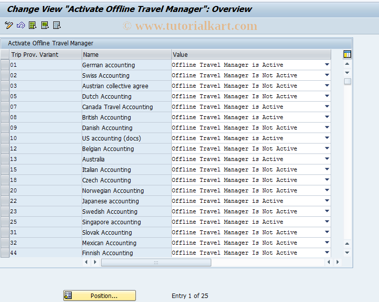Click the Mexican Accounting name cell
Viewport: 379px width, 302px height.
(126, 243)
